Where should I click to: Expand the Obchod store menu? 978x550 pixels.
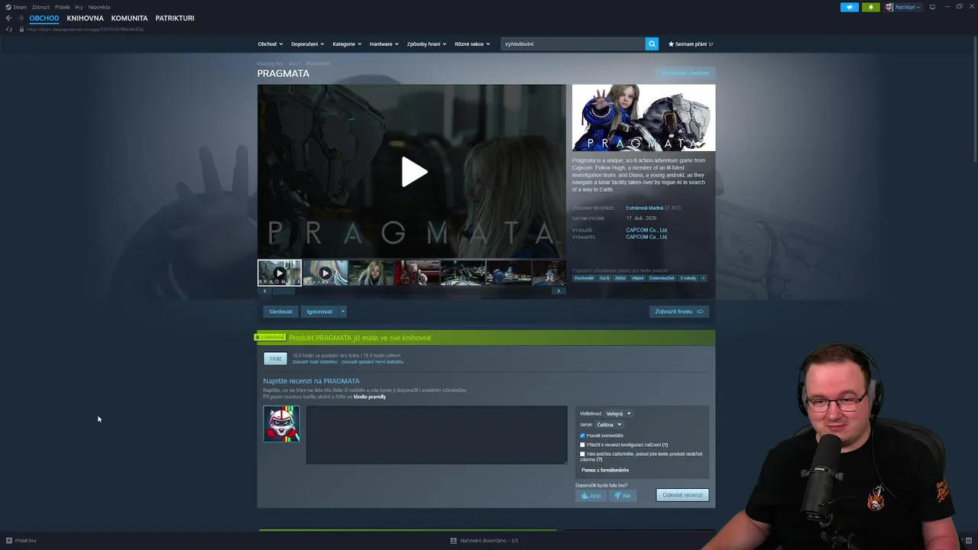pos(270,44)
